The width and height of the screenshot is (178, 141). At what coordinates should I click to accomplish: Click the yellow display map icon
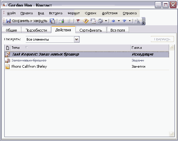coord(86,21)
